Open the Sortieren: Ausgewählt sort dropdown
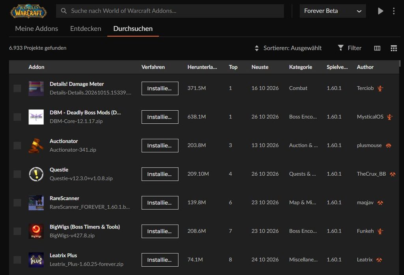The width and height of the screenshot is (404, 275). point(288,48)
